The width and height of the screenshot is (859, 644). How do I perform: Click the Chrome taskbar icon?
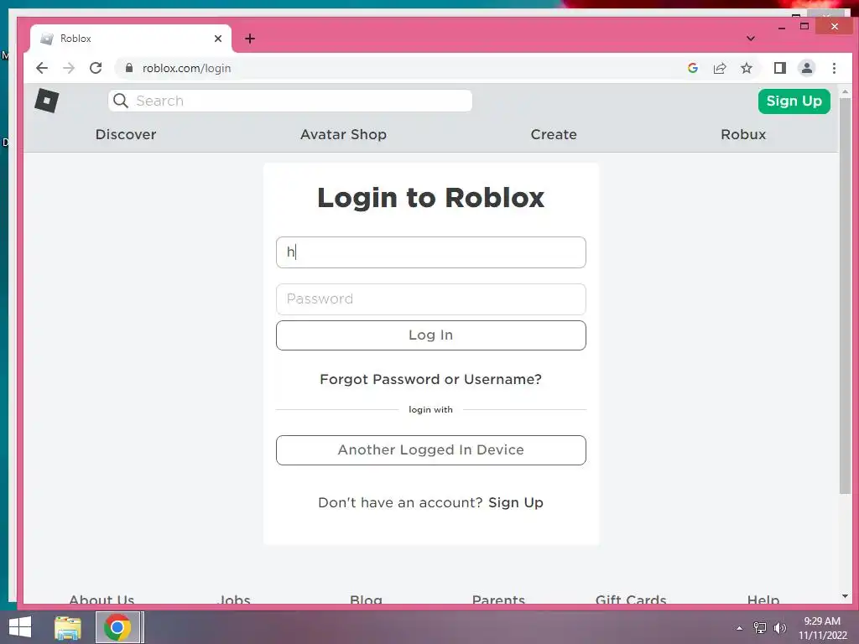(117, 627)
